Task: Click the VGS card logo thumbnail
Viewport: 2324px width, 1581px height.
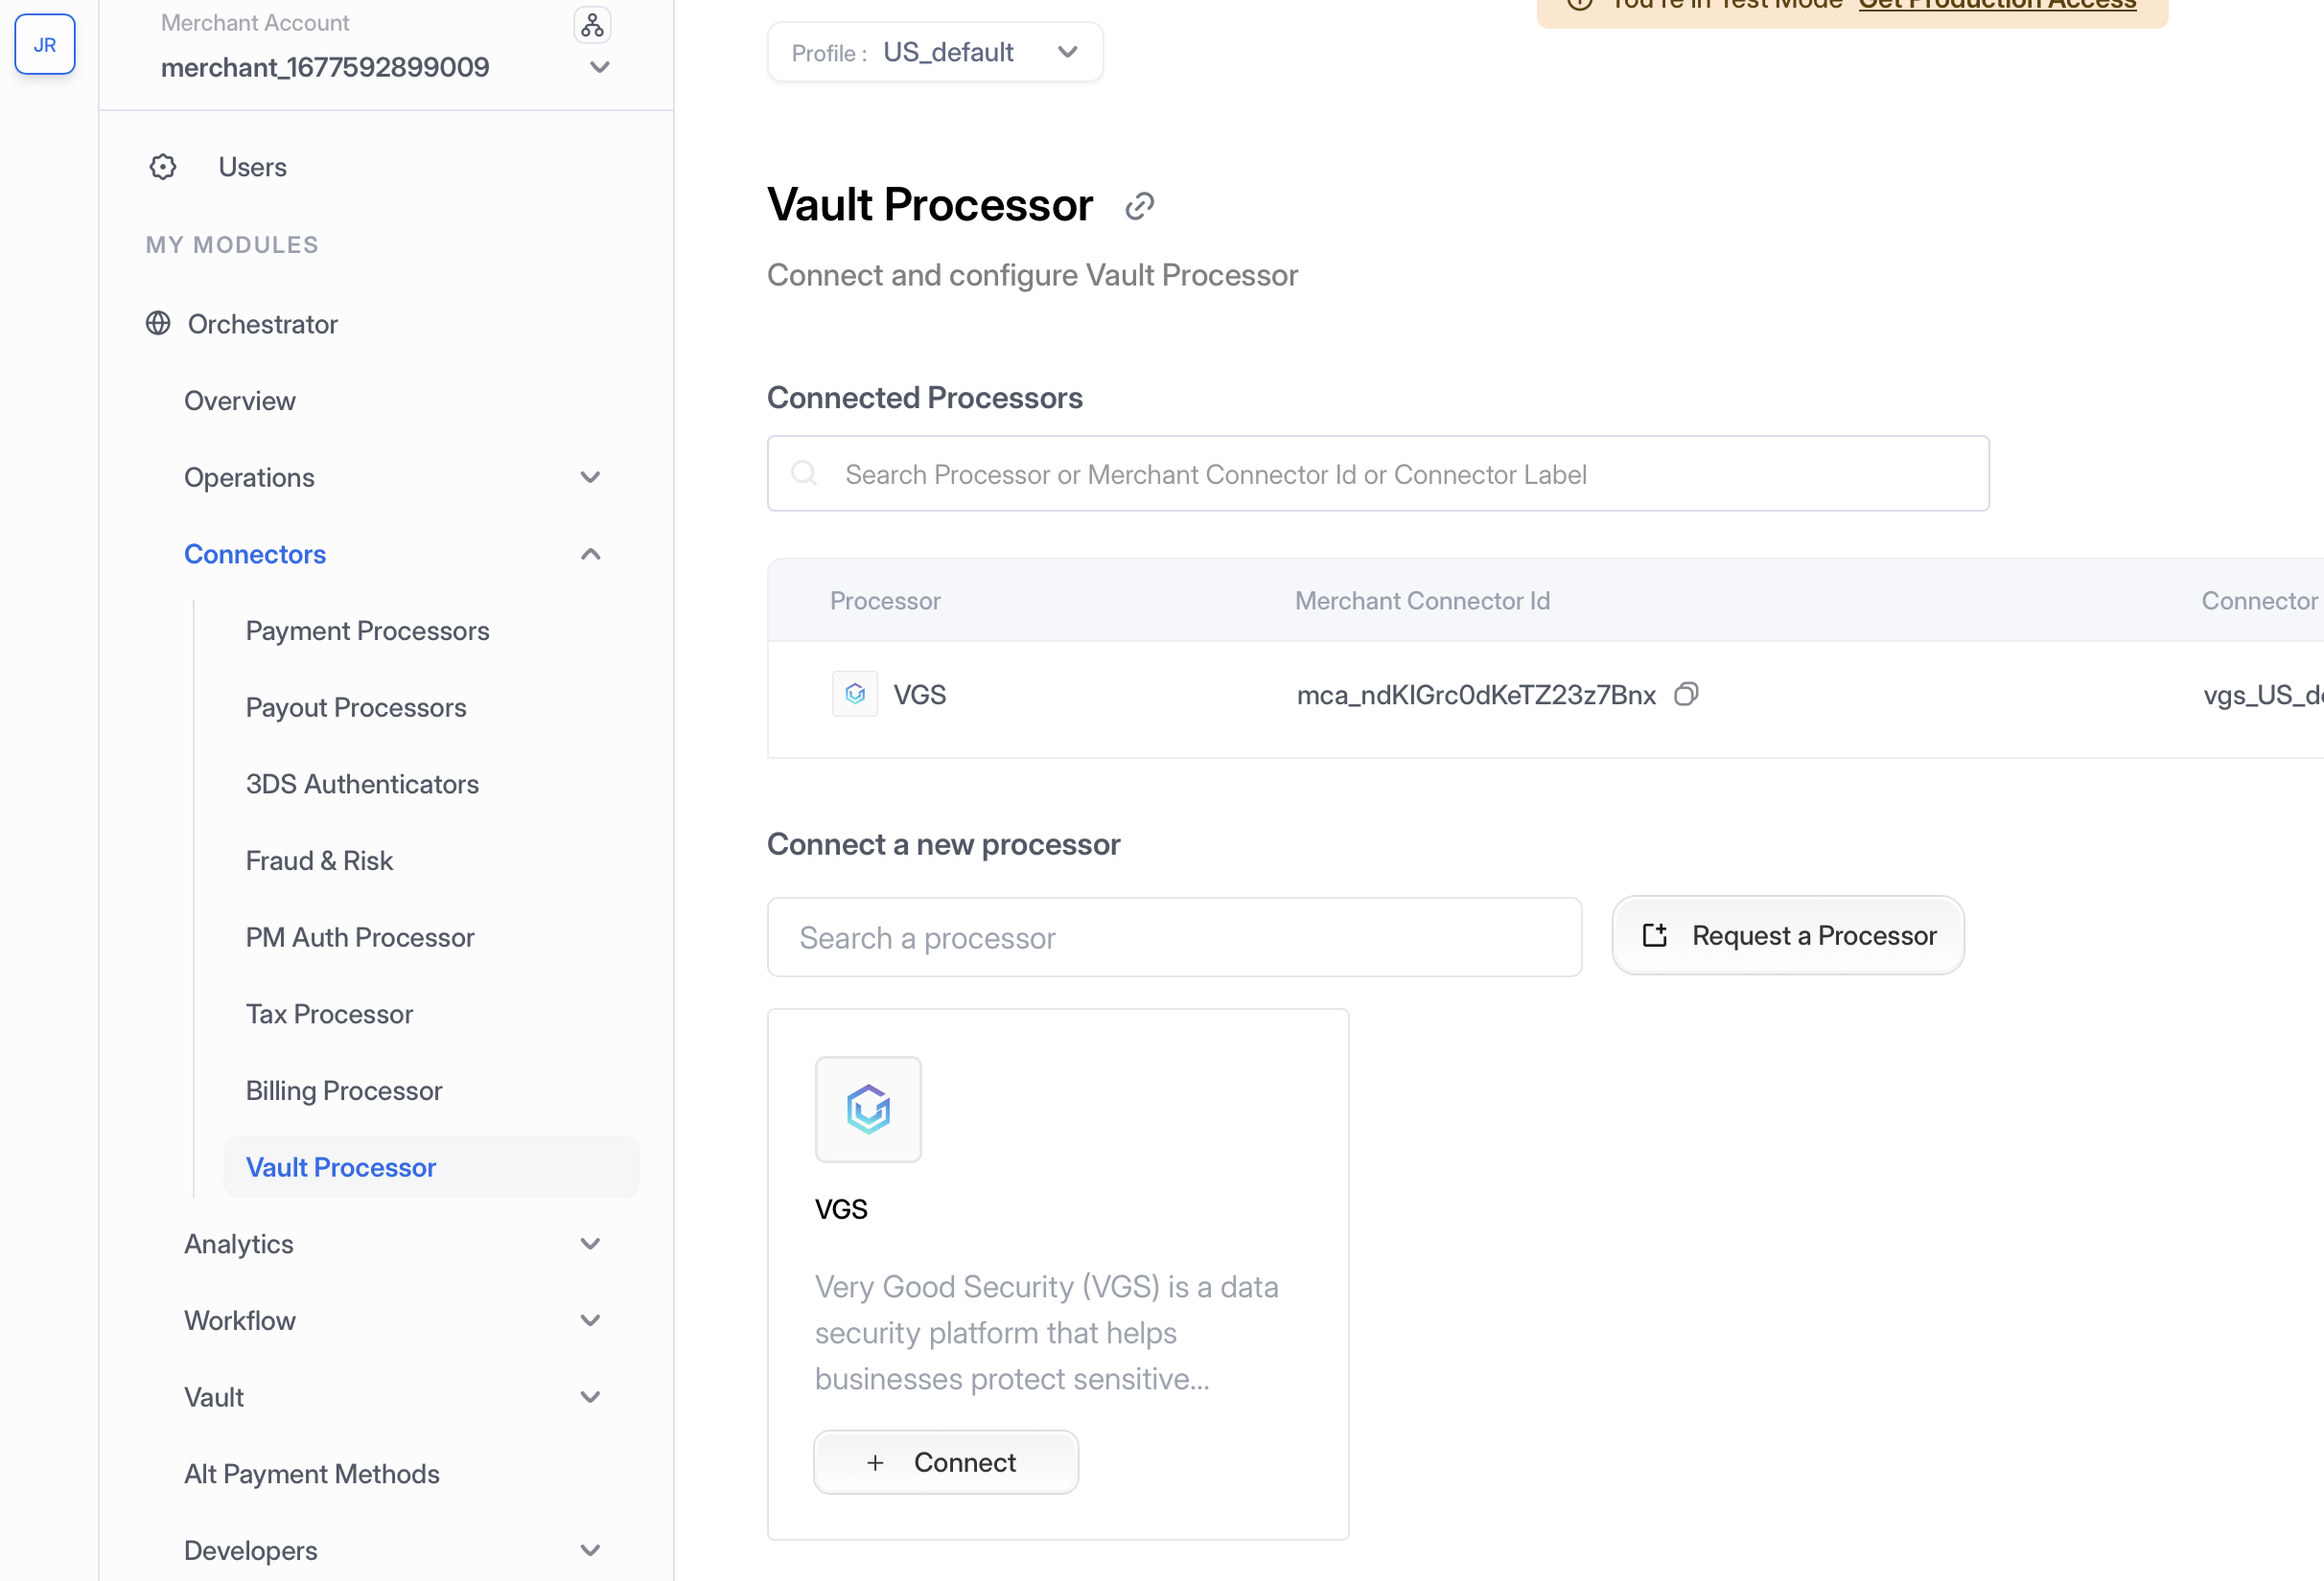Action: pyautogui.click(x=868, y=1110)
